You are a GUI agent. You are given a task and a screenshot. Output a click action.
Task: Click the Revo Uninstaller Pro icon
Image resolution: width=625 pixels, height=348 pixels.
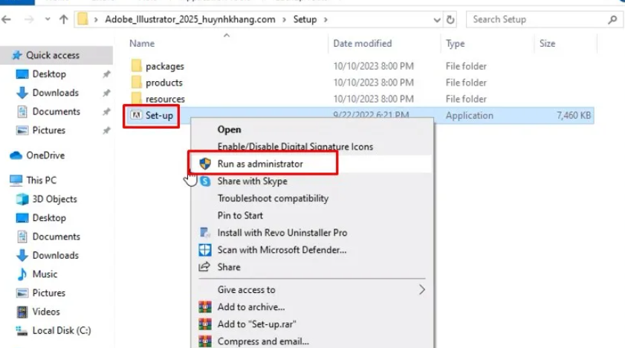(x=205, y=233)
